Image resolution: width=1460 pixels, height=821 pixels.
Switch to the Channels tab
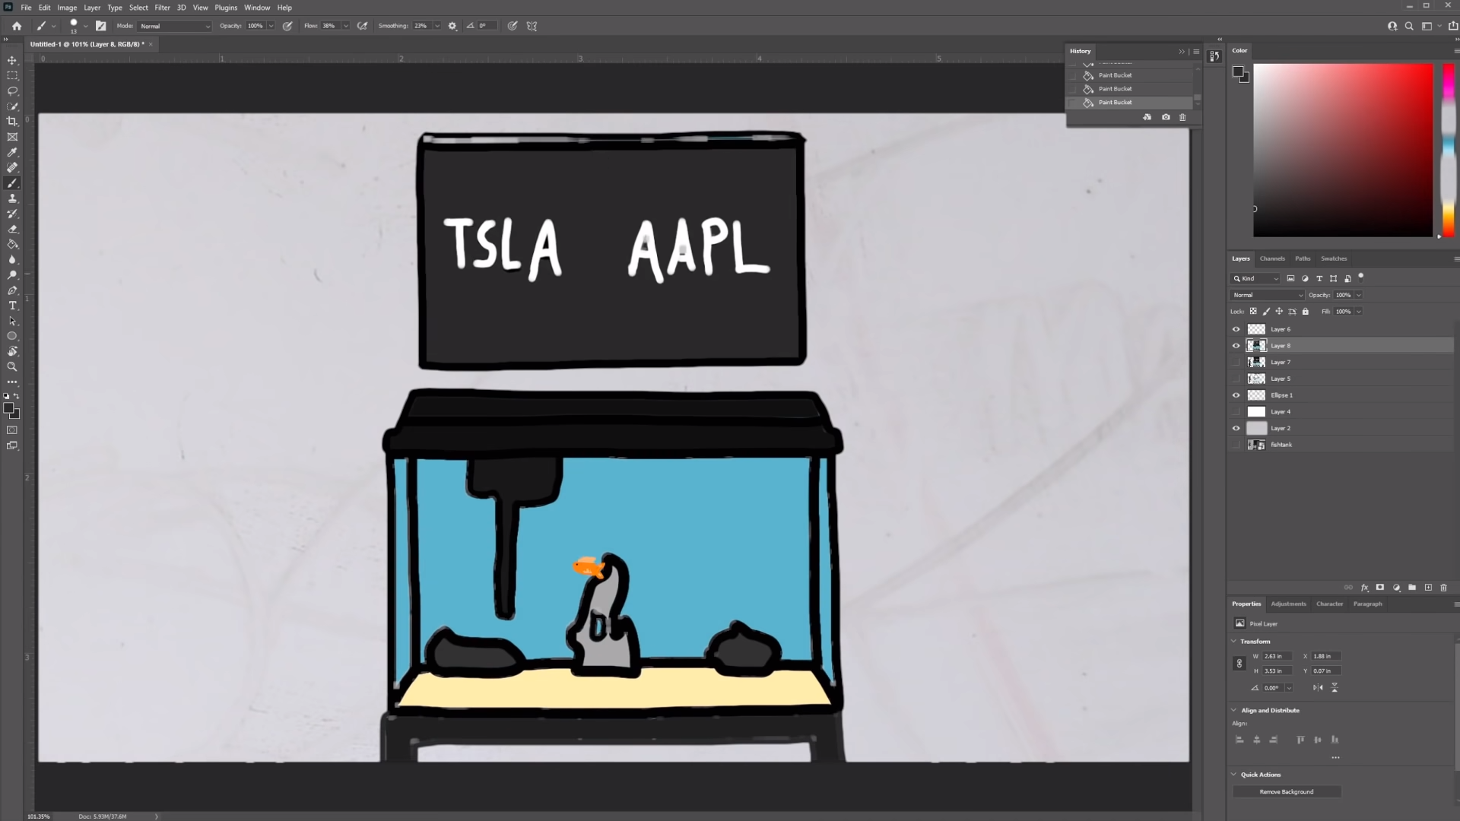1271,258
